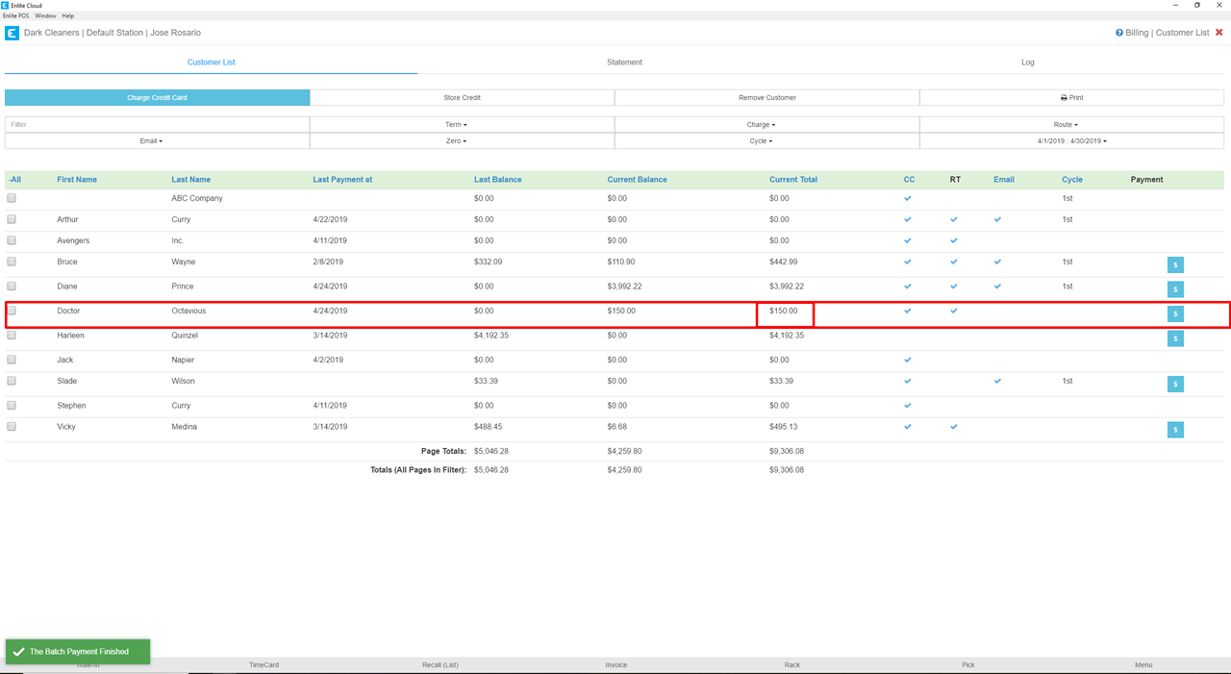Tick Jack Napier's checkbox
This screenshot has height=674, width=1231.
coord(12,360)
